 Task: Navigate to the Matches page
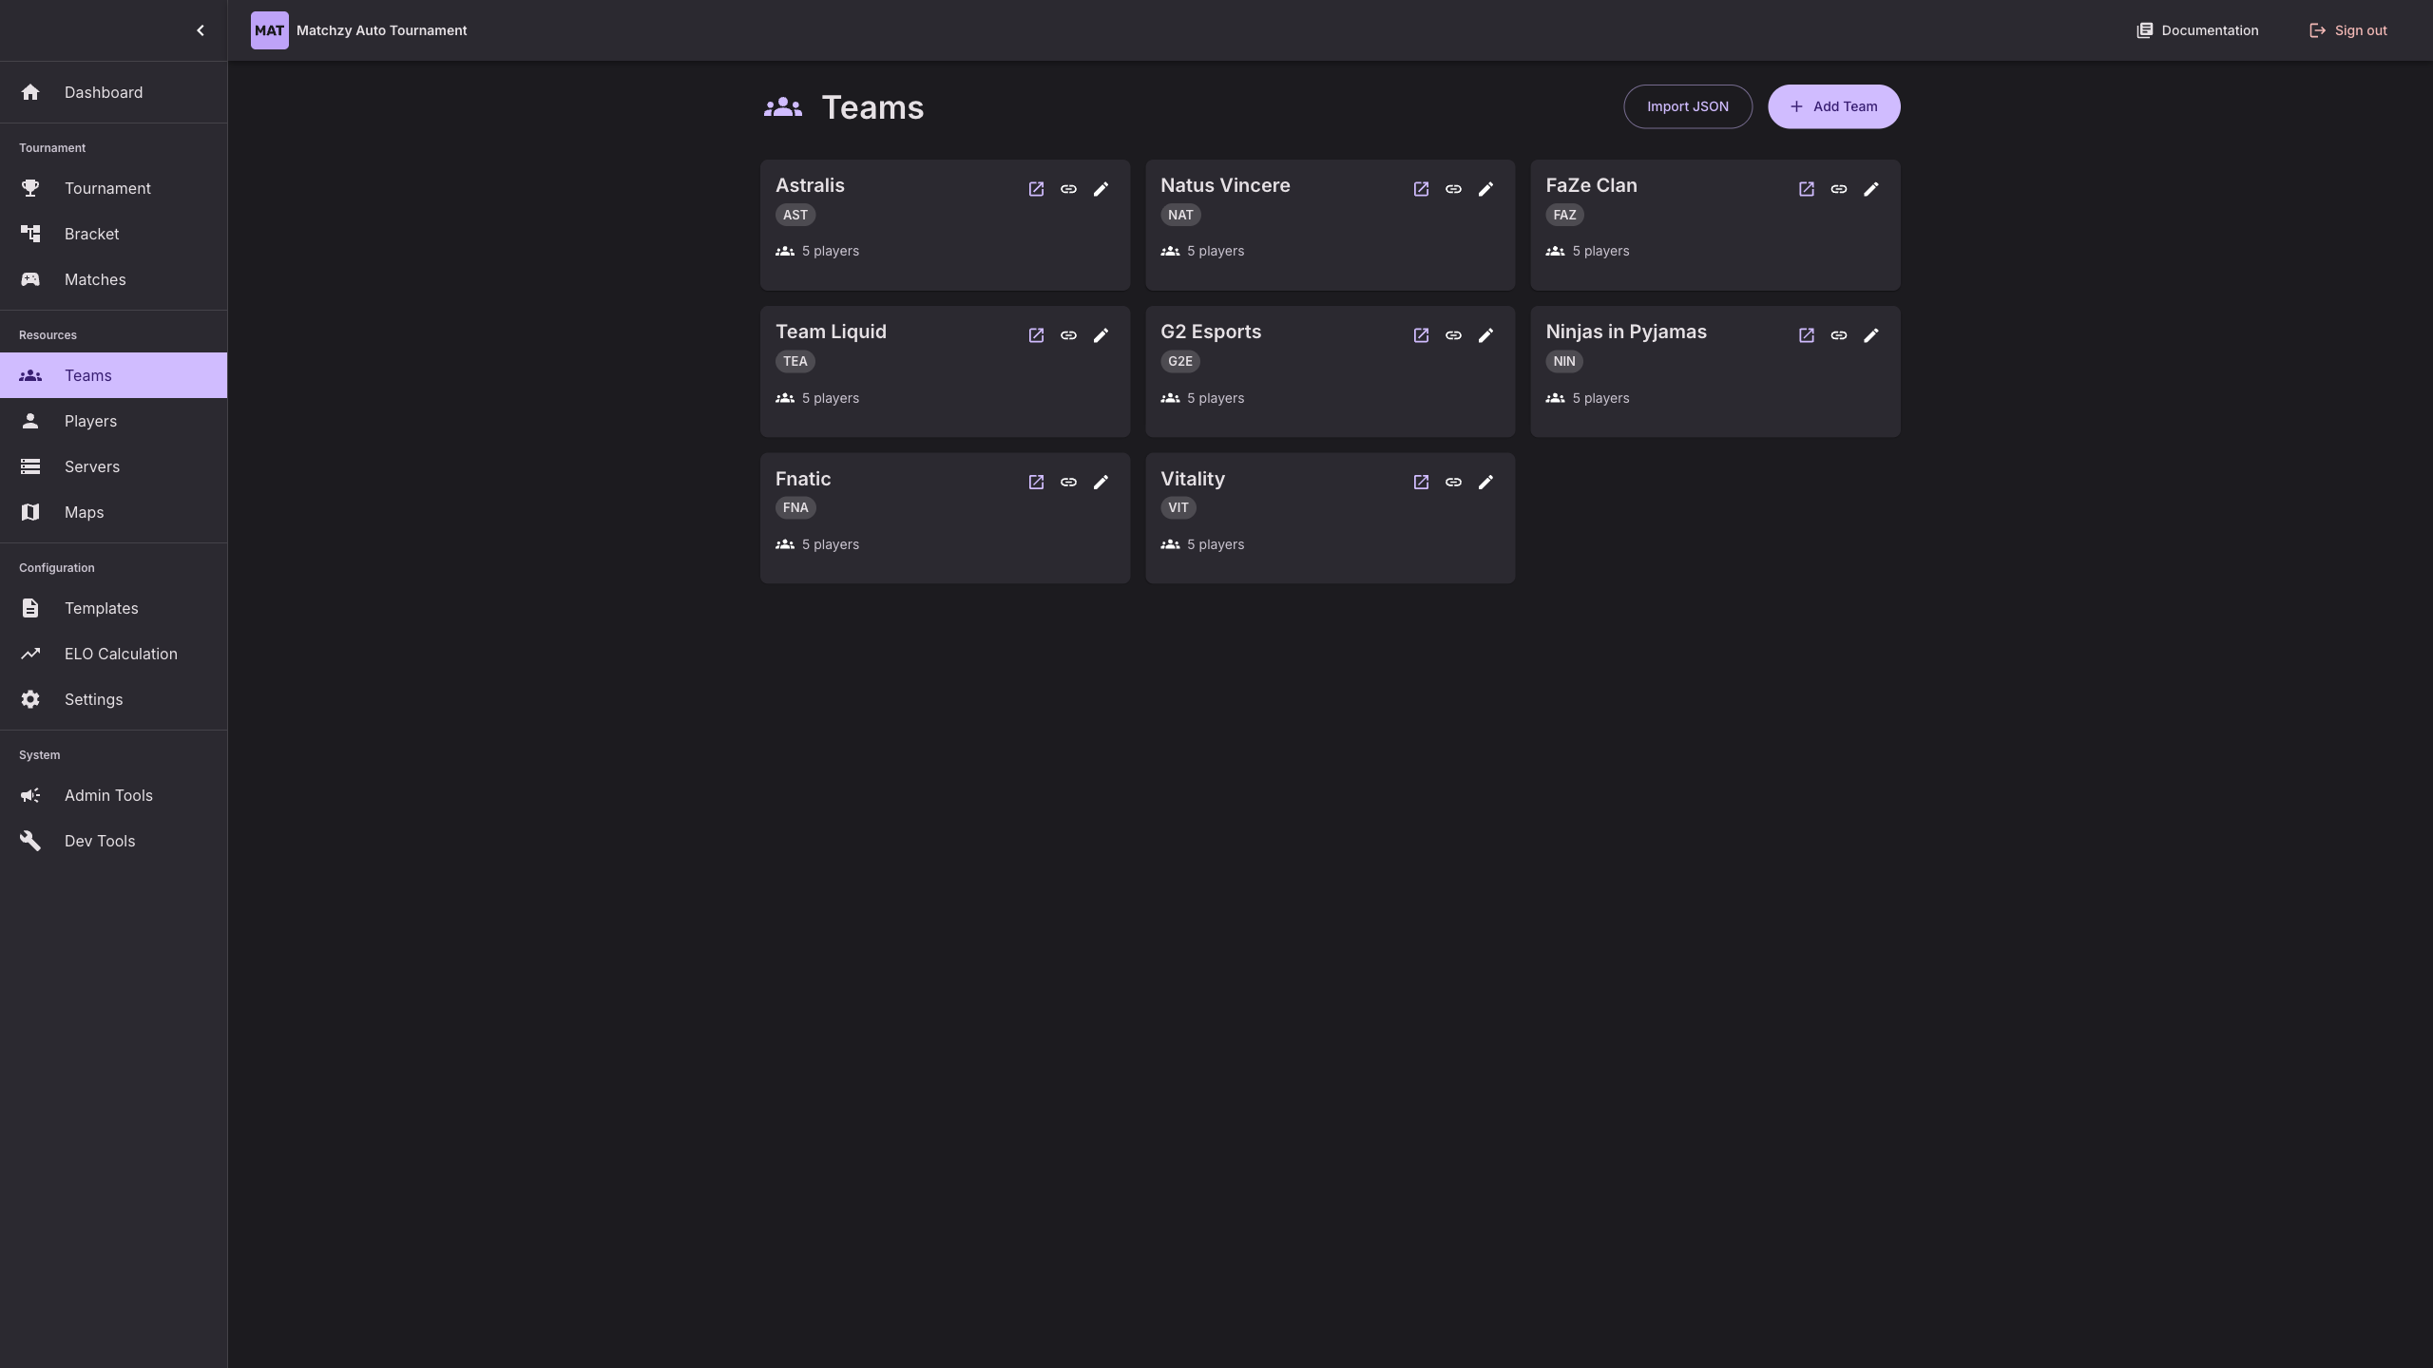95,279
